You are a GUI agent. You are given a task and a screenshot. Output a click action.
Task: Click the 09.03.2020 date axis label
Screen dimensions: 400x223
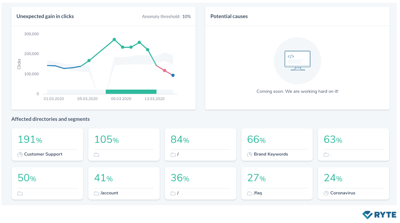point(121,99)
